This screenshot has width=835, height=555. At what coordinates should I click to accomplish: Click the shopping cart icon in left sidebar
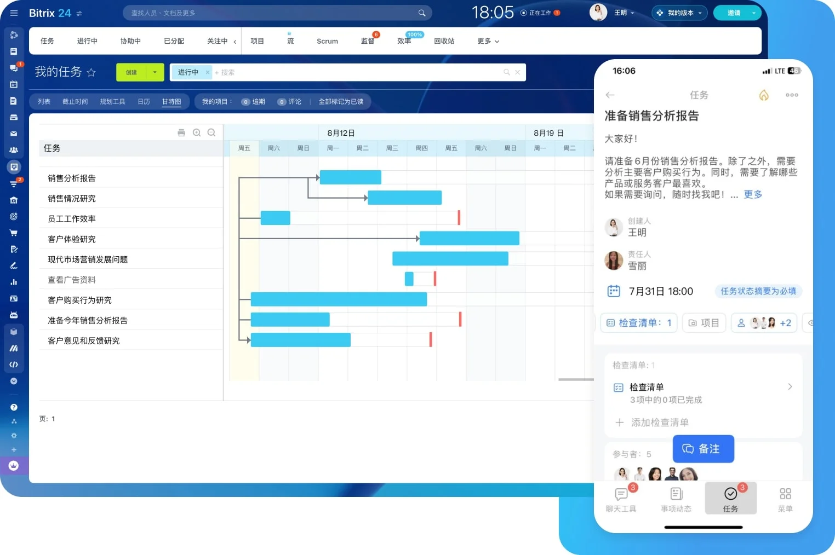click(x=14, y=233)
